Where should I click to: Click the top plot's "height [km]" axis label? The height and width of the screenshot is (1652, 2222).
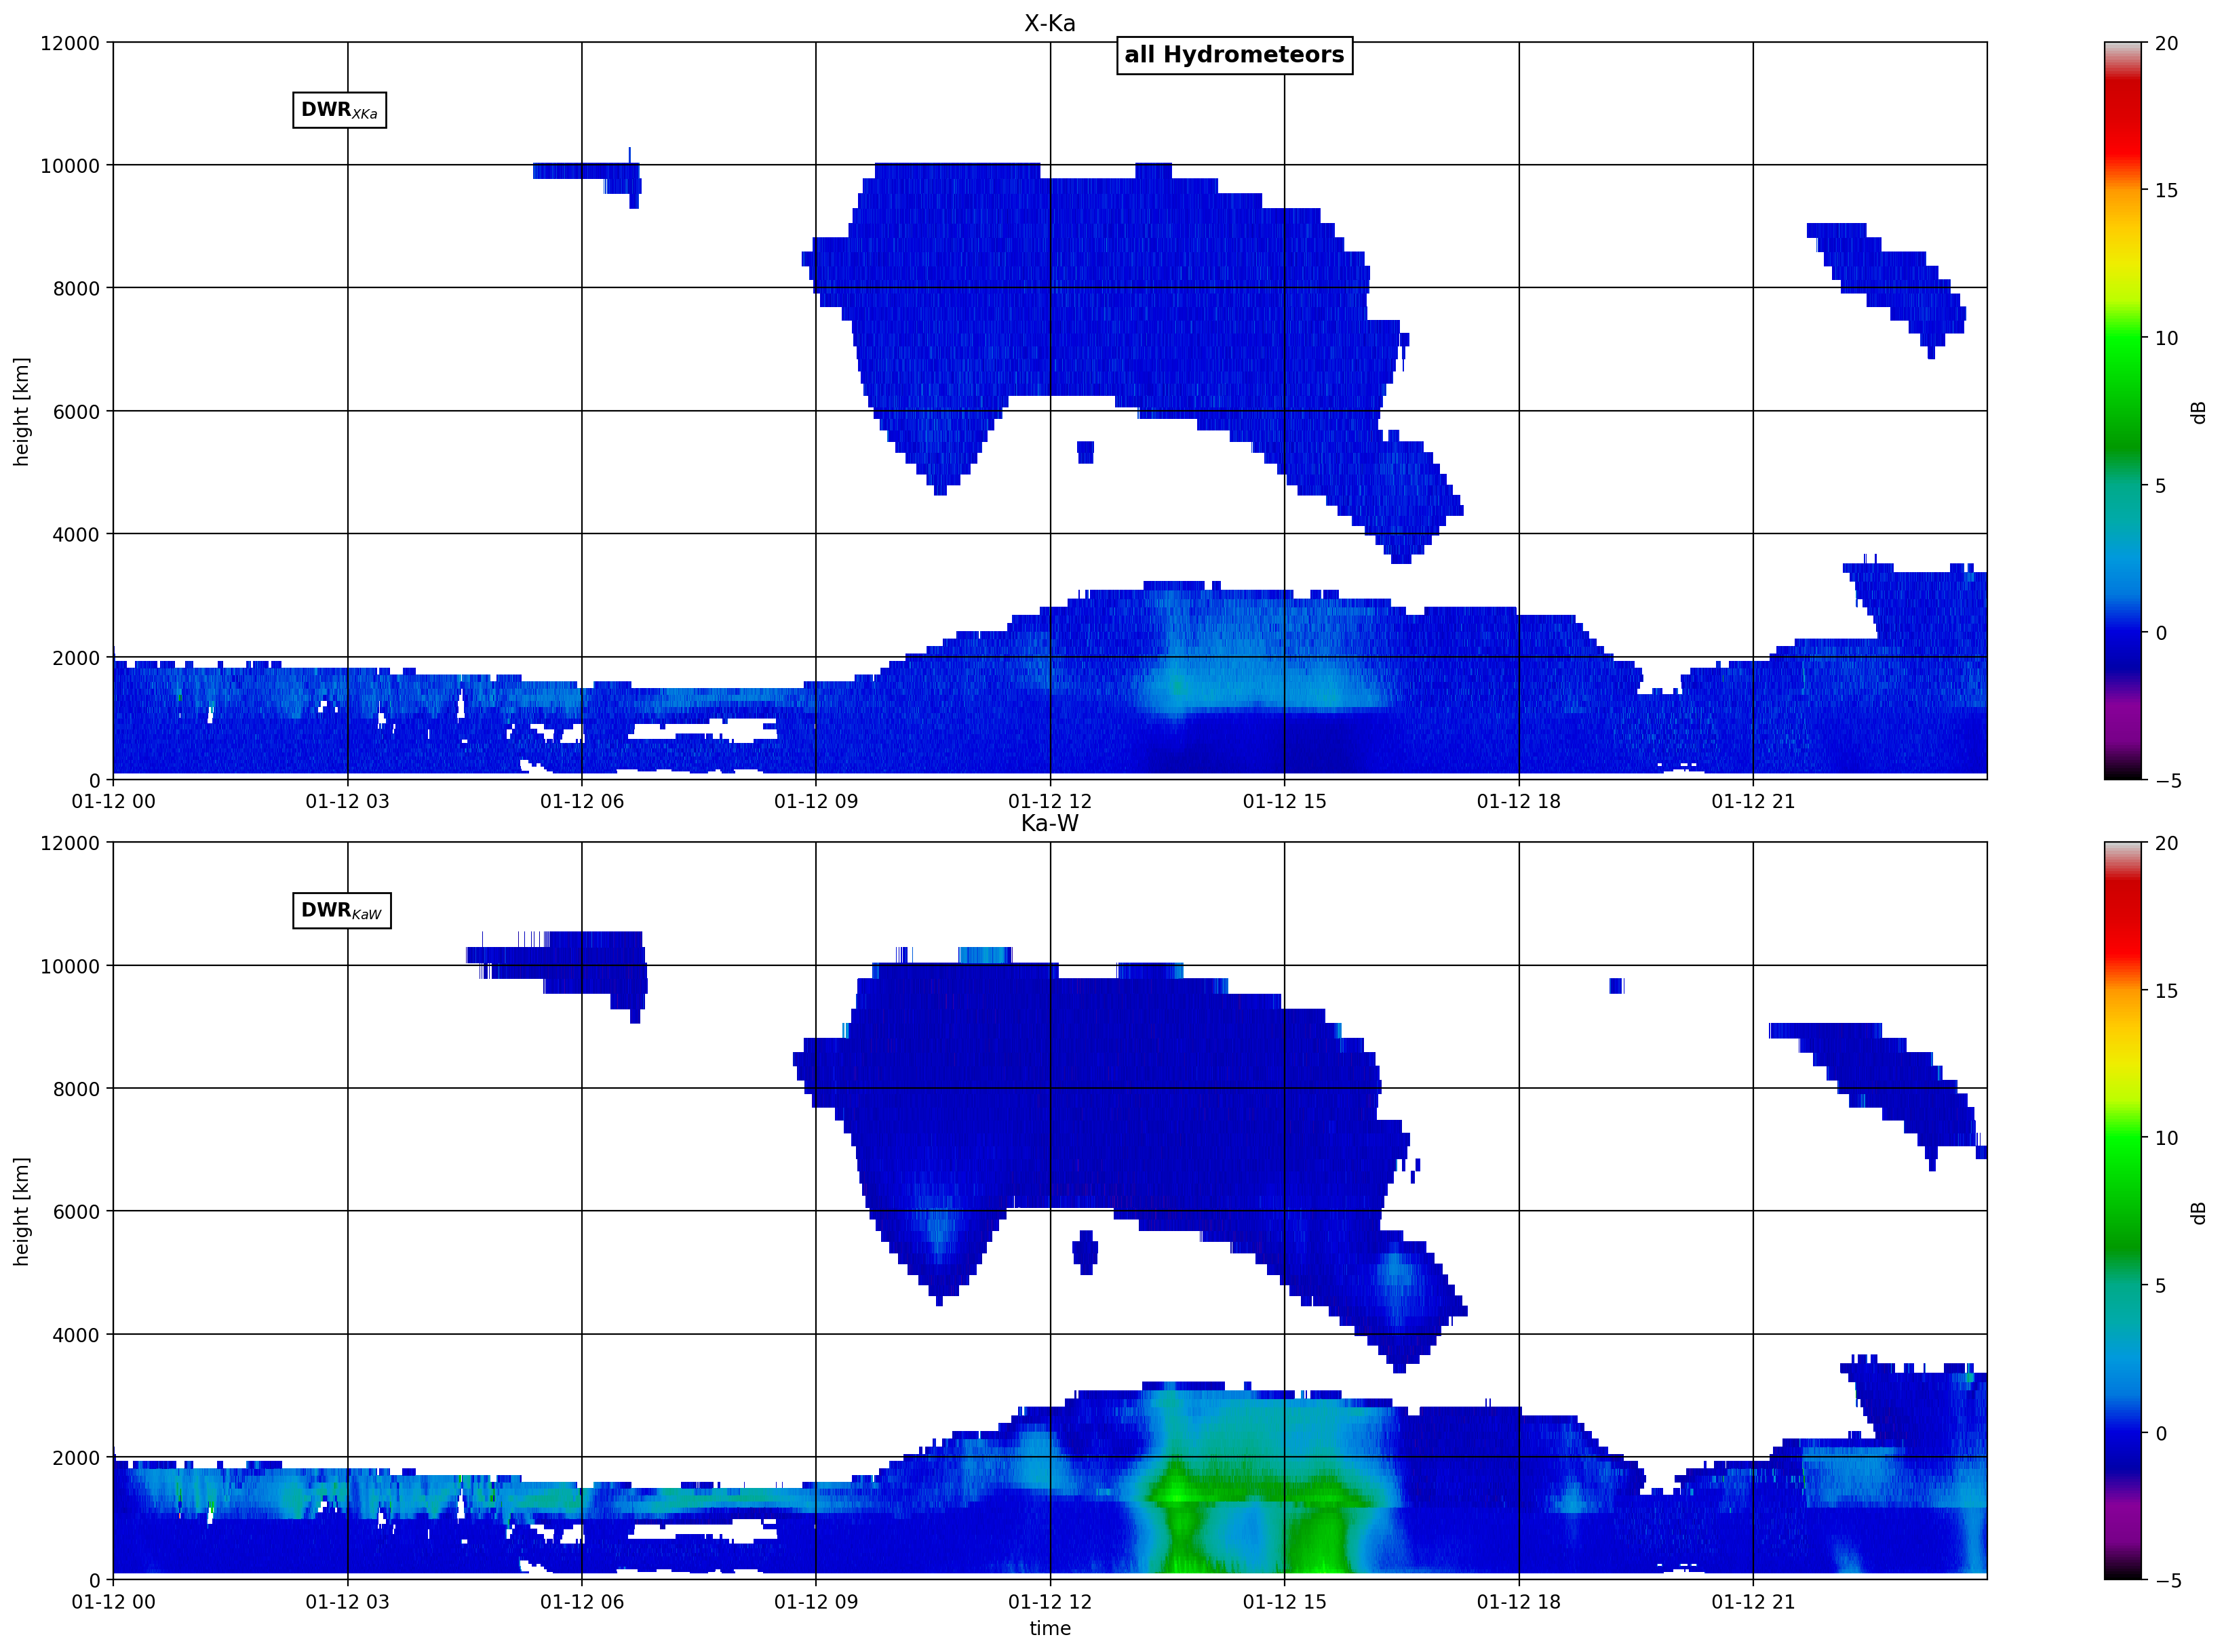tap(21, 411)
